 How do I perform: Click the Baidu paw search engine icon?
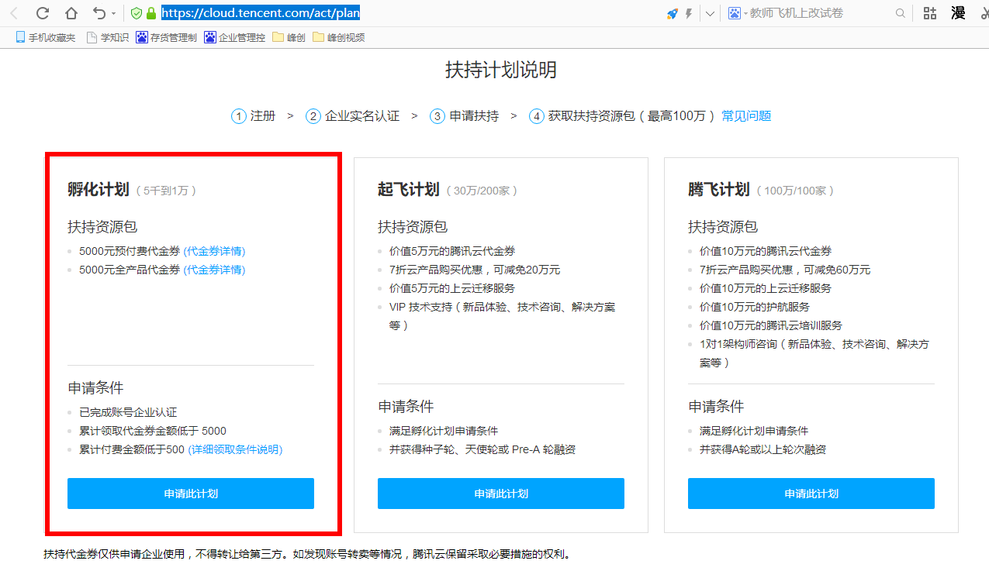734,13
